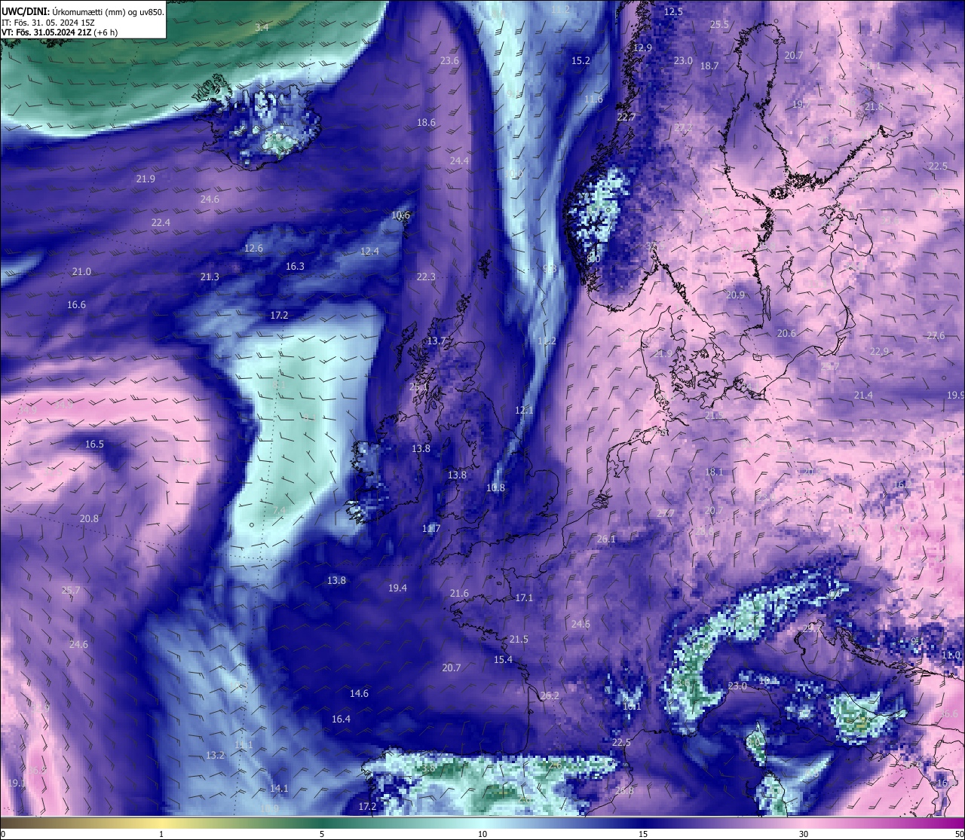Click the 25.5 value at the top
The width and height of the screenshot is (965, 840).
coord(720,25)
